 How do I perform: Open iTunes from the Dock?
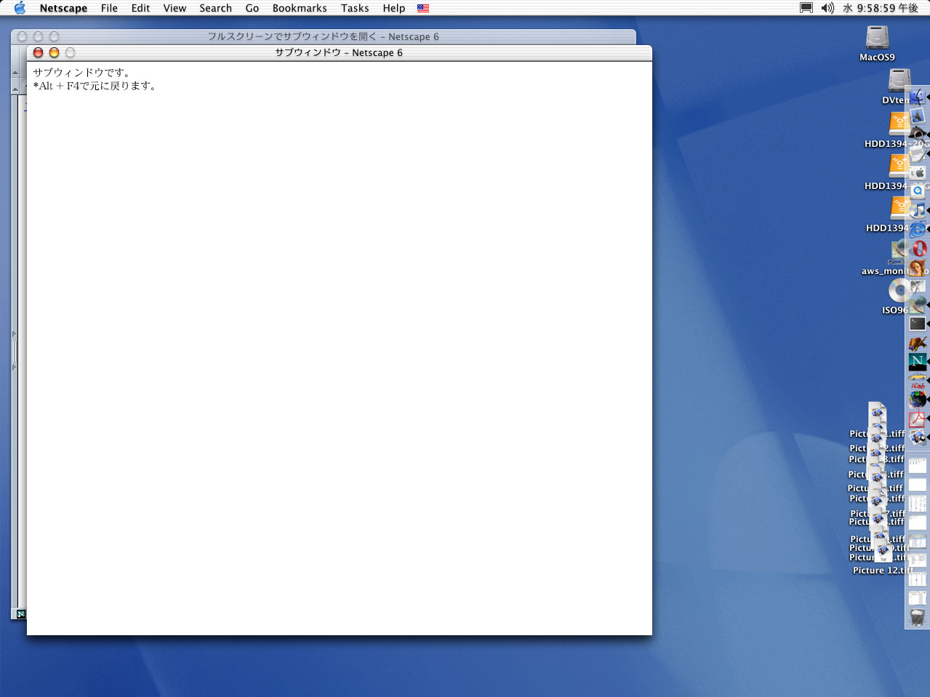(918, 210)
